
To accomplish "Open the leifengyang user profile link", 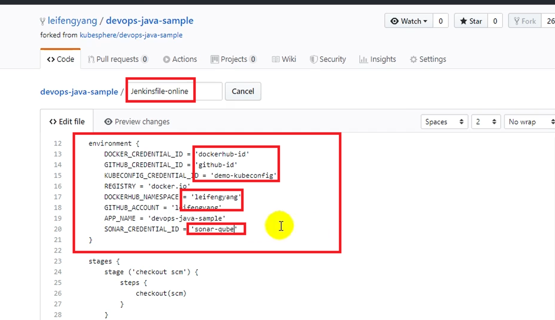I will coord(72,21).
